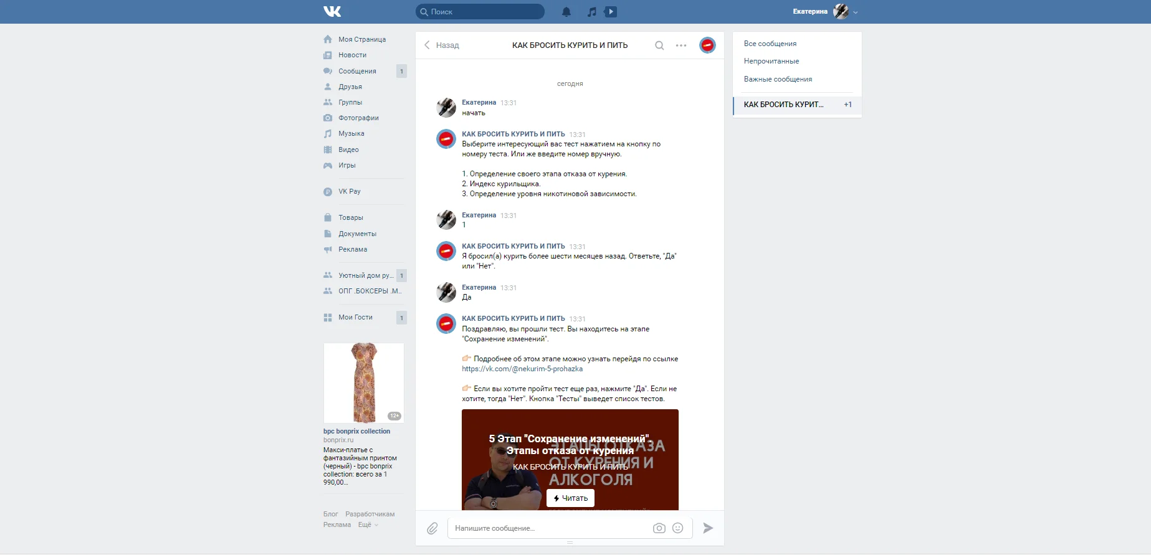Click the header play button icon
Screen dimensions: 1151x555
coord(611,11)
